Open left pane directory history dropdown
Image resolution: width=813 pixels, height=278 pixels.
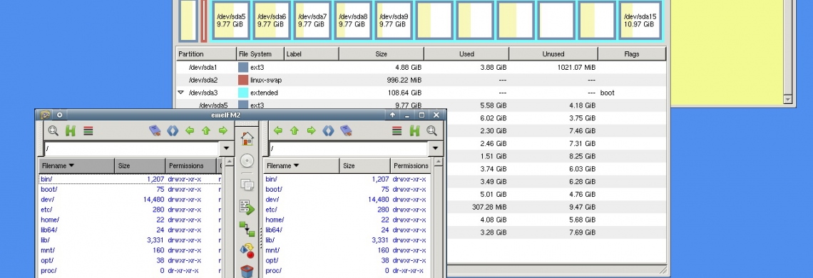click(x=226, y=148)
